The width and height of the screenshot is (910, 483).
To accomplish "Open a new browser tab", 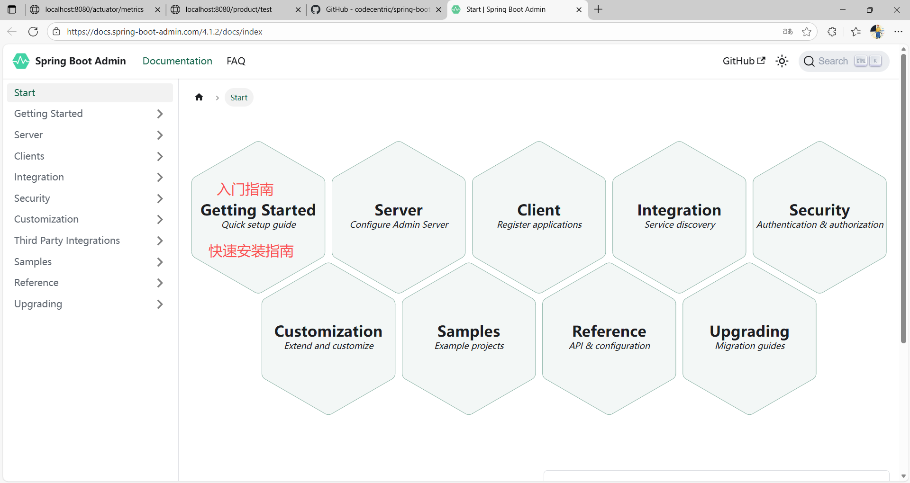I will (x=599, y=9).
